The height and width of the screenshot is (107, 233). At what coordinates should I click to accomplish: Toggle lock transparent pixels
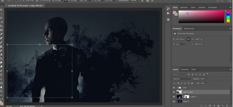click(178, 83)
